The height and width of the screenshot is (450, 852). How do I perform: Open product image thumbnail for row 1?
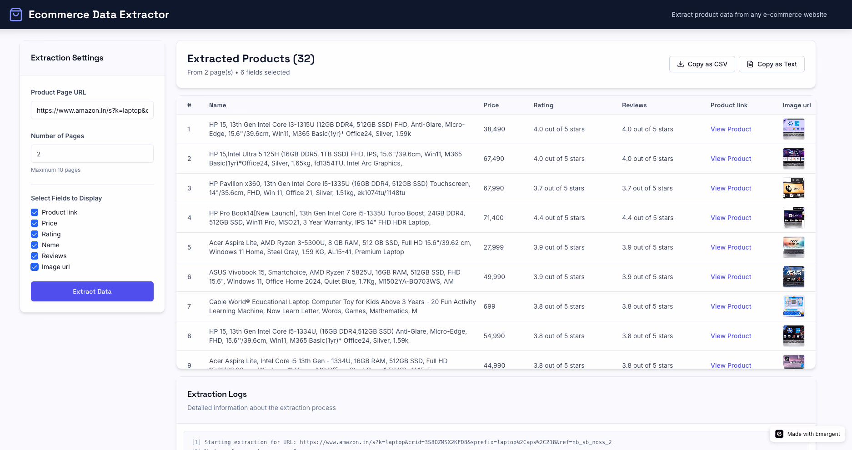[794, 129]
